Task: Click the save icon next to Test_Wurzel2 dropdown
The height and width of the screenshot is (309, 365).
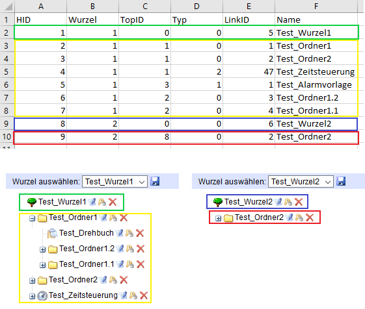Action: point(341,181)
